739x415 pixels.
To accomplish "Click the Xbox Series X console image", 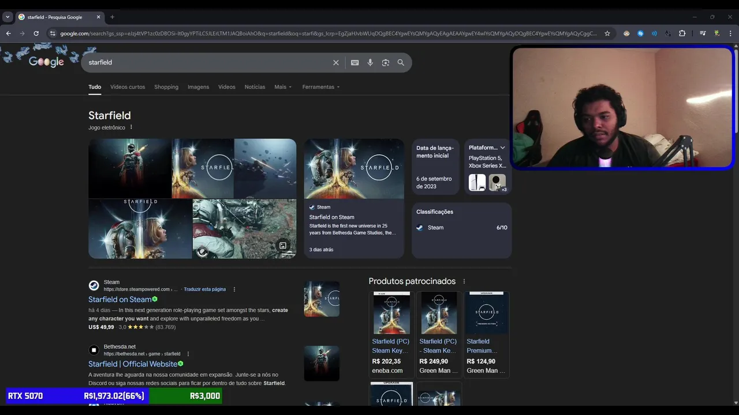I will 497,183.
